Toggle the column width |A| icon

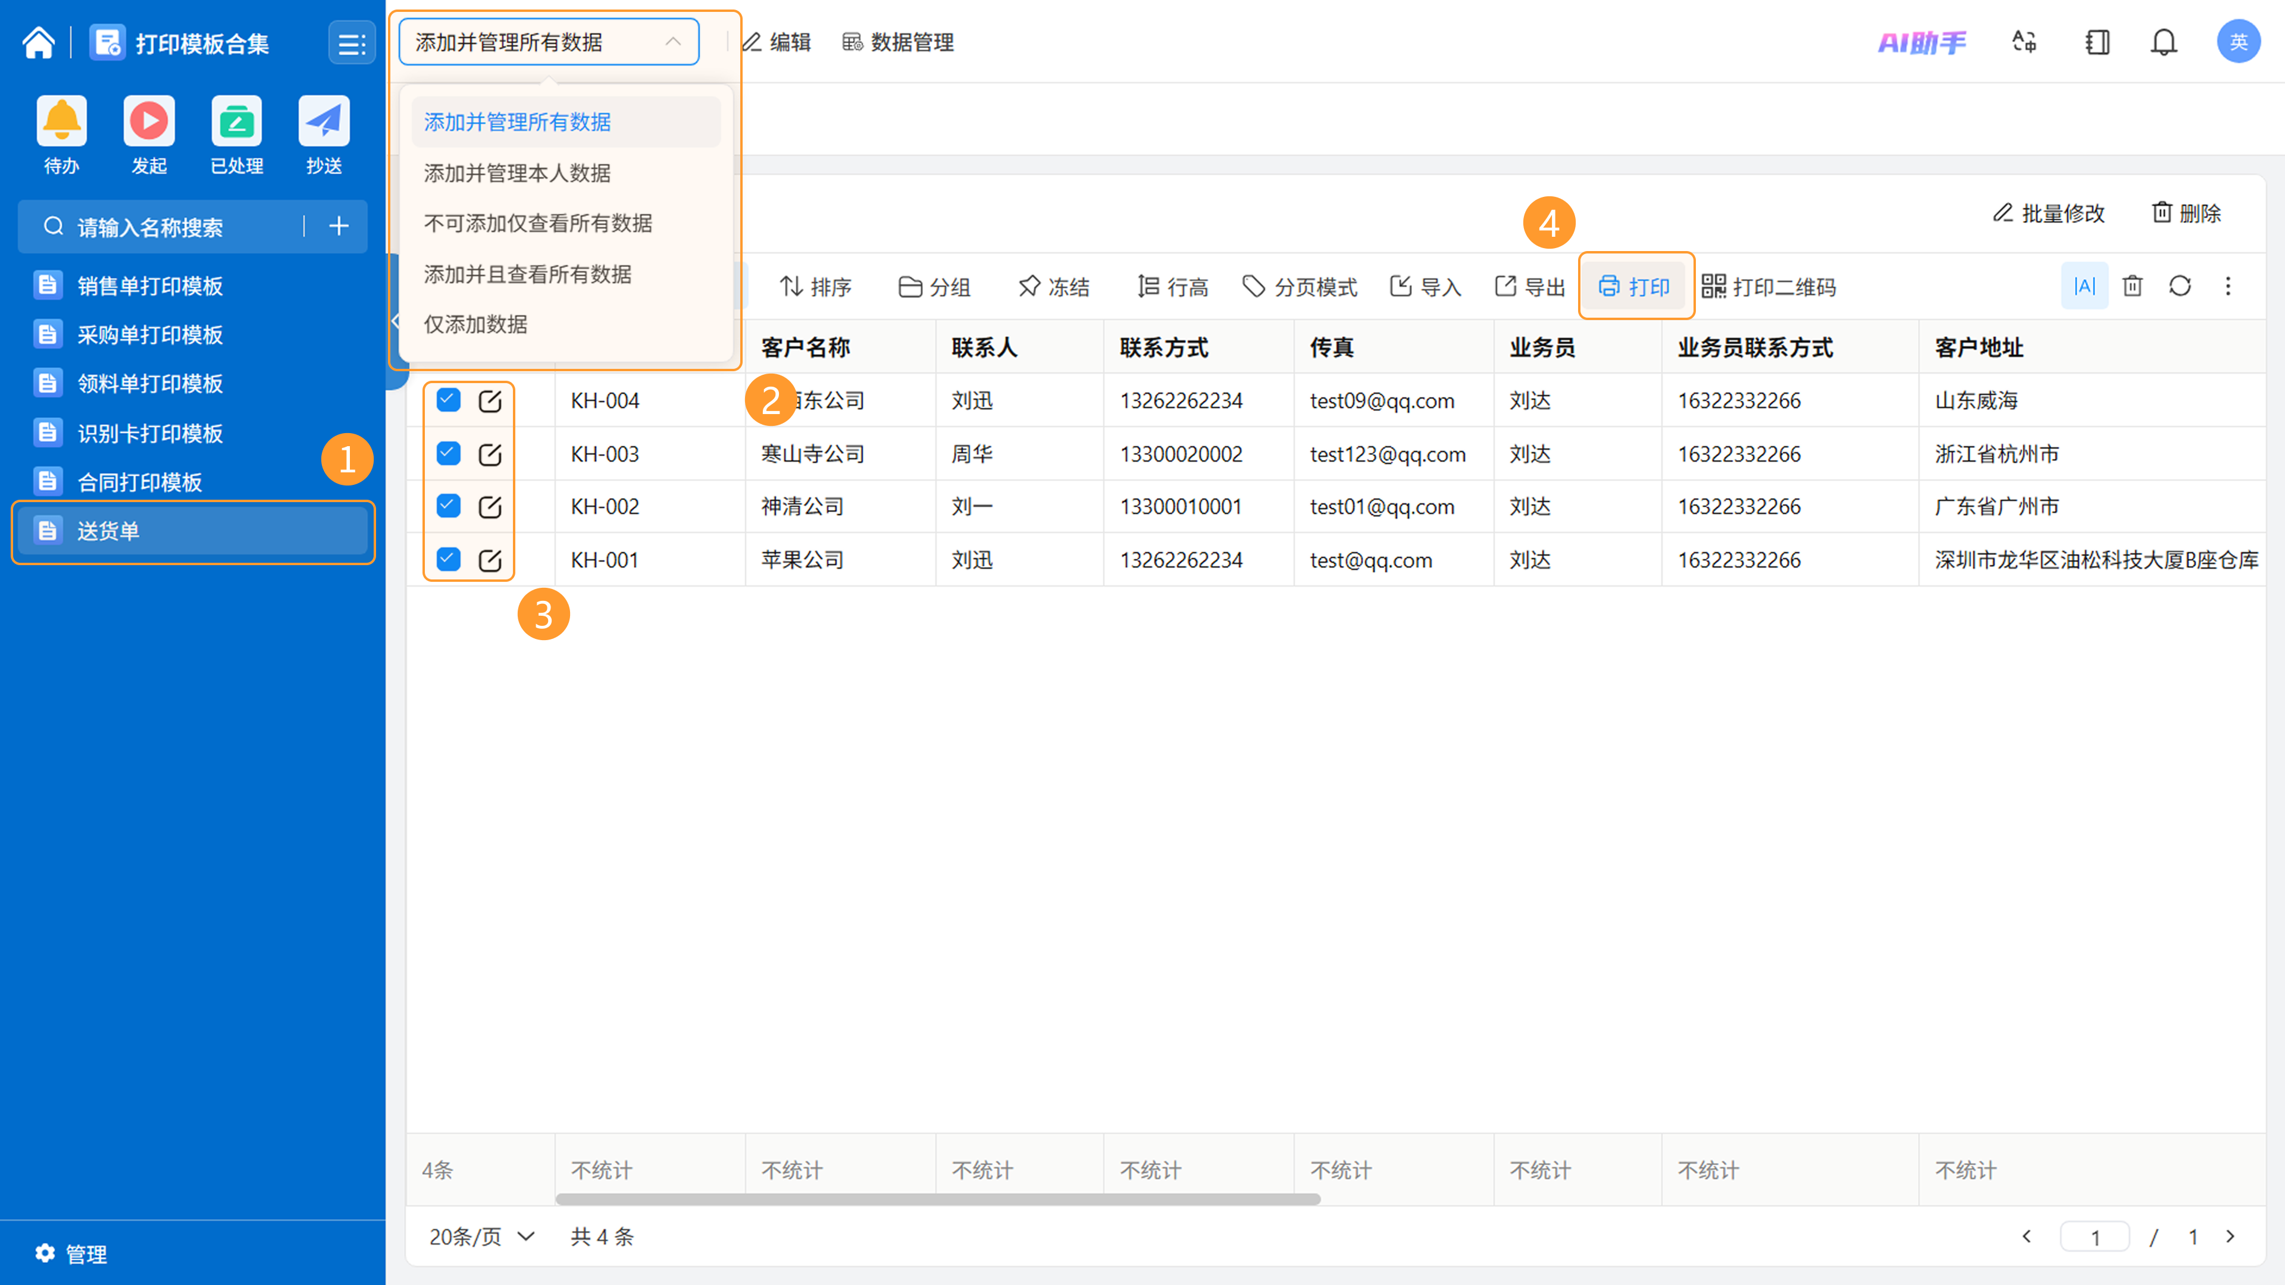(2084, 286)
